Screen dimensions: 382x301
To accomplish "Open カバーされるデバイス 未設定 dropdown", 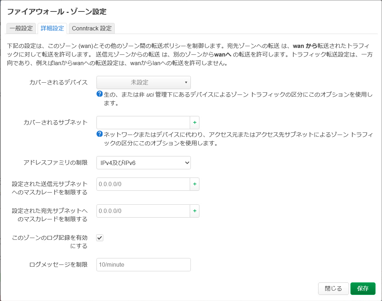I will click(143, 82).
